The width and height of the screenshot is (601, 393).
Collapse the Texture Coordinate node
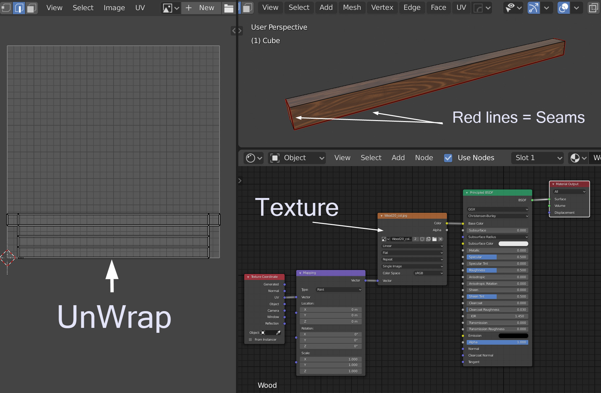[x=248, y=277]
